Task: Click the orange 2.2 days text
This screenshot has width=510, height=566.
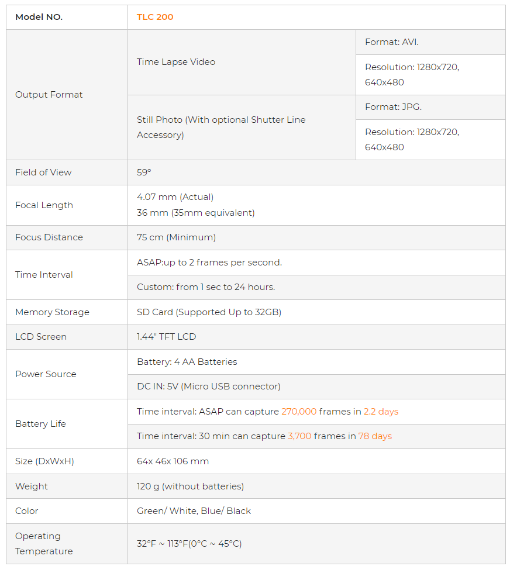Action: click(381, 412)
